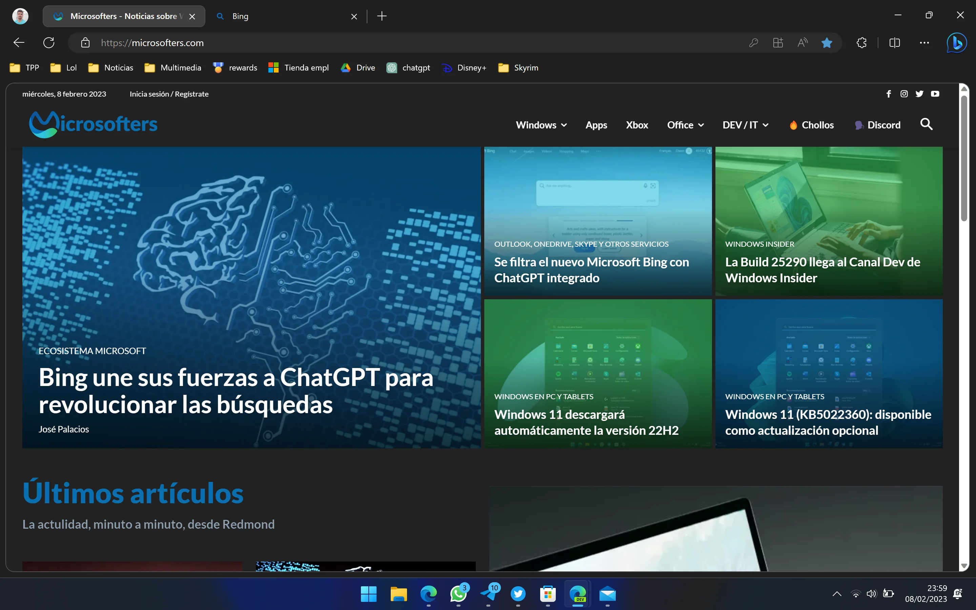Click the WhatsApp icon in the taskbar
The image size is (976, 610).
[459, 595]
